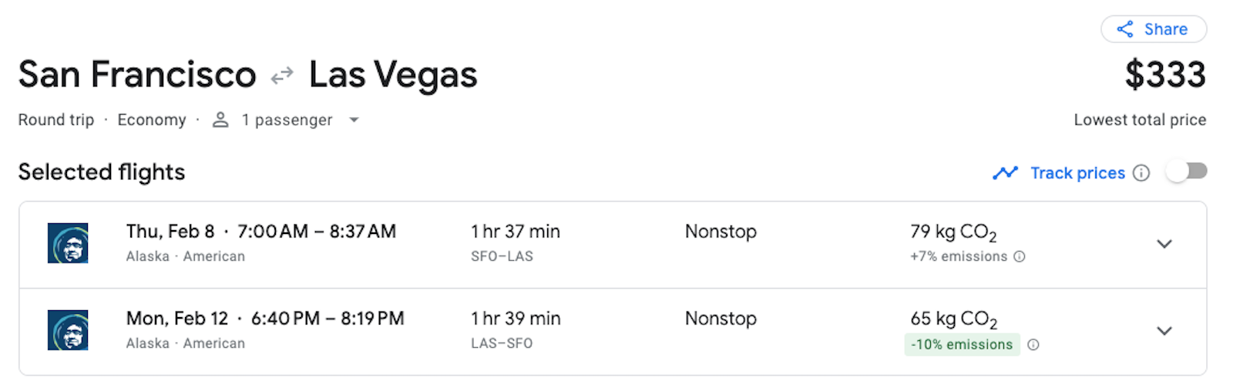Click the 1 passenger text

(287, 120)
